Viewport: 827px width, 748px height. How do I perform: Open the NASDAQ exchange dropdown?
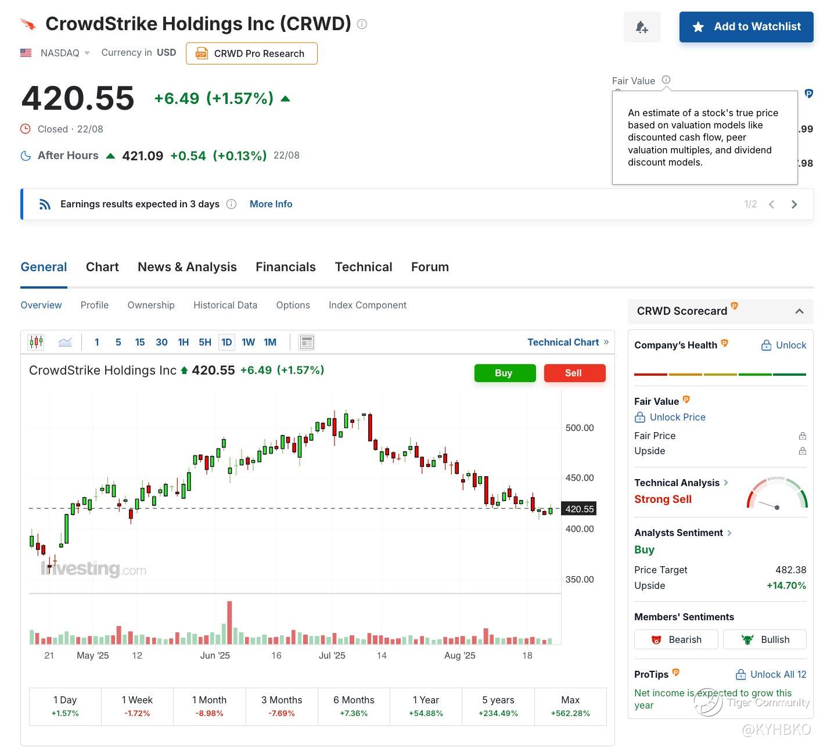click(64, 53)
